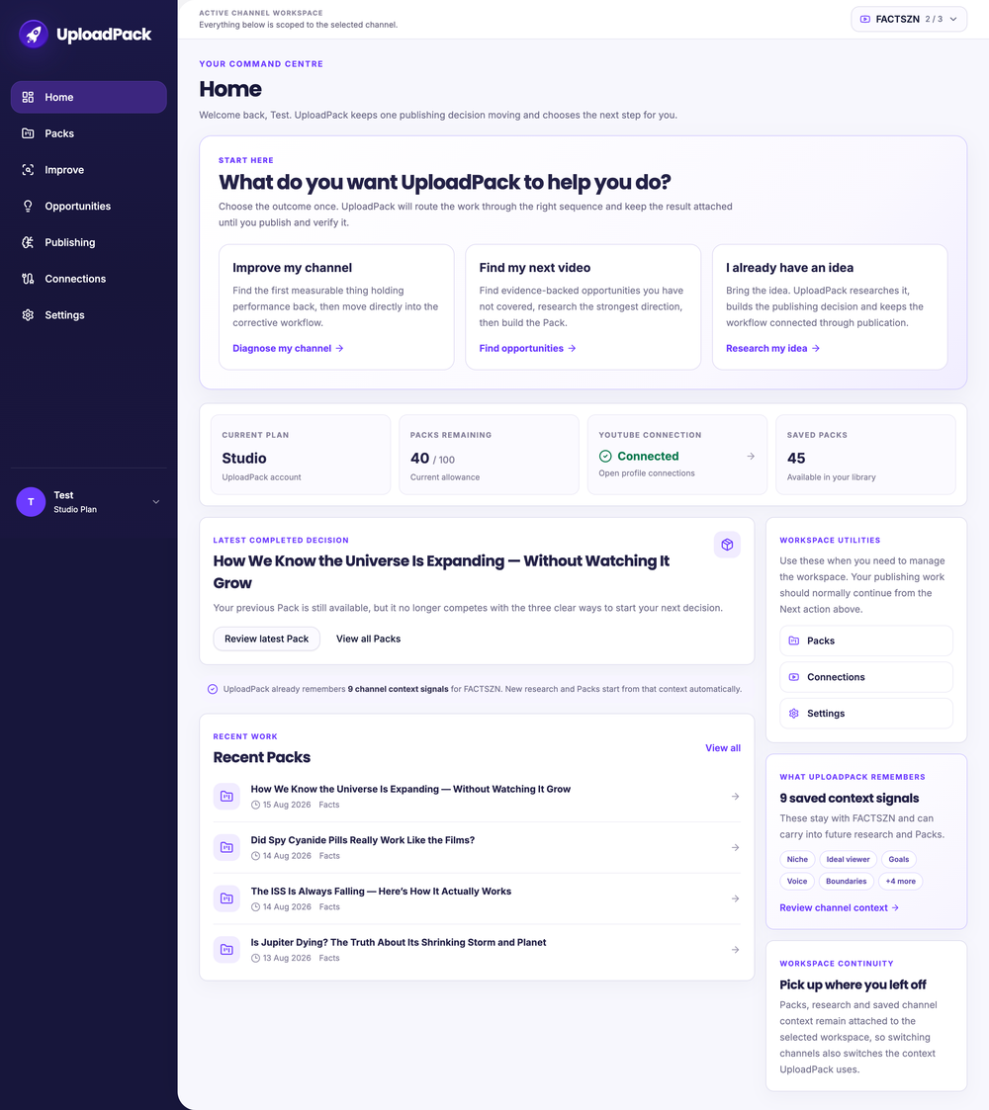
Task: Click the Settings gear icon in sidebar
Action: coord(28,315)
